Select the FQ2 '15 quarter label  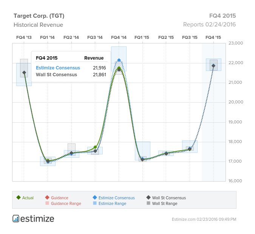coord(166,37)
